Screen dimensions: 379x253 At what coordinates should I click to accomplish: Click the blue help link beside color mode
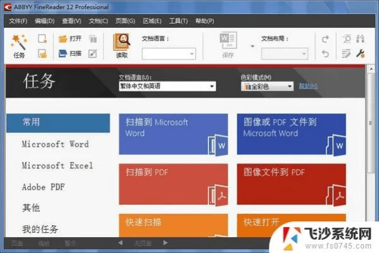[x=308, y=86]
